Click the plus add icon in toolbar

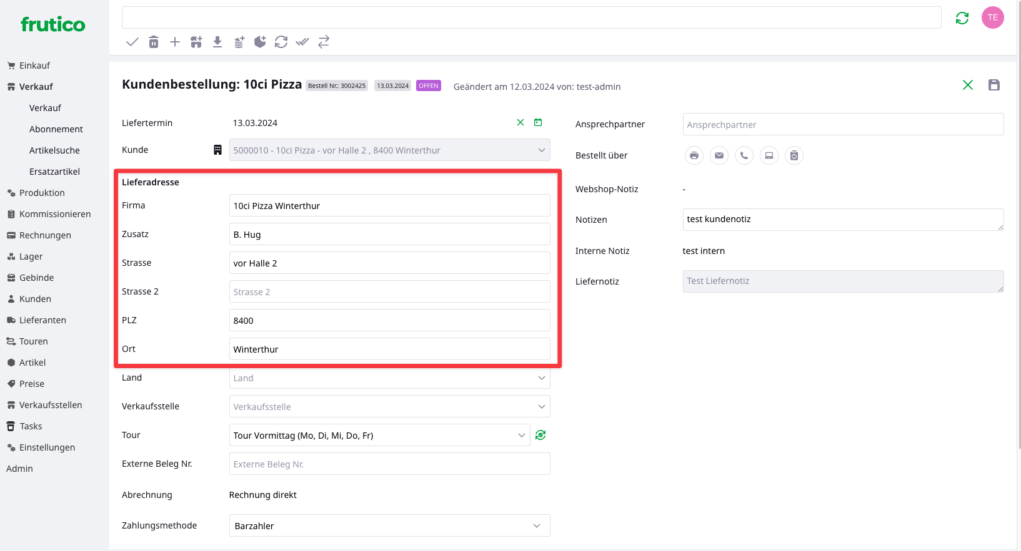[175, 42]
